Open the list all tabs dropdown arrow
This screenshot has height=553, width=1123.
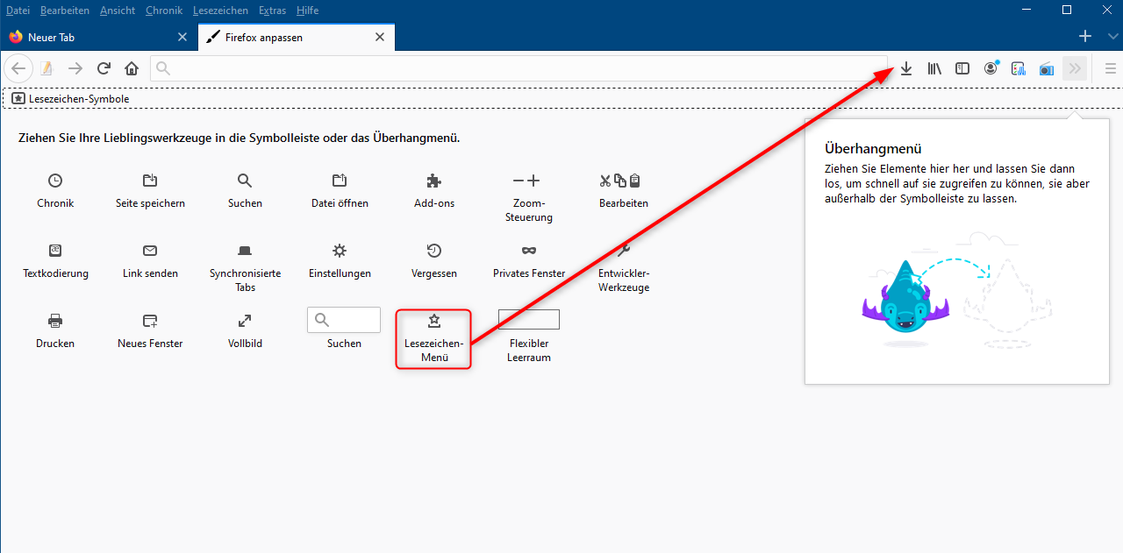pos(1113,37)
